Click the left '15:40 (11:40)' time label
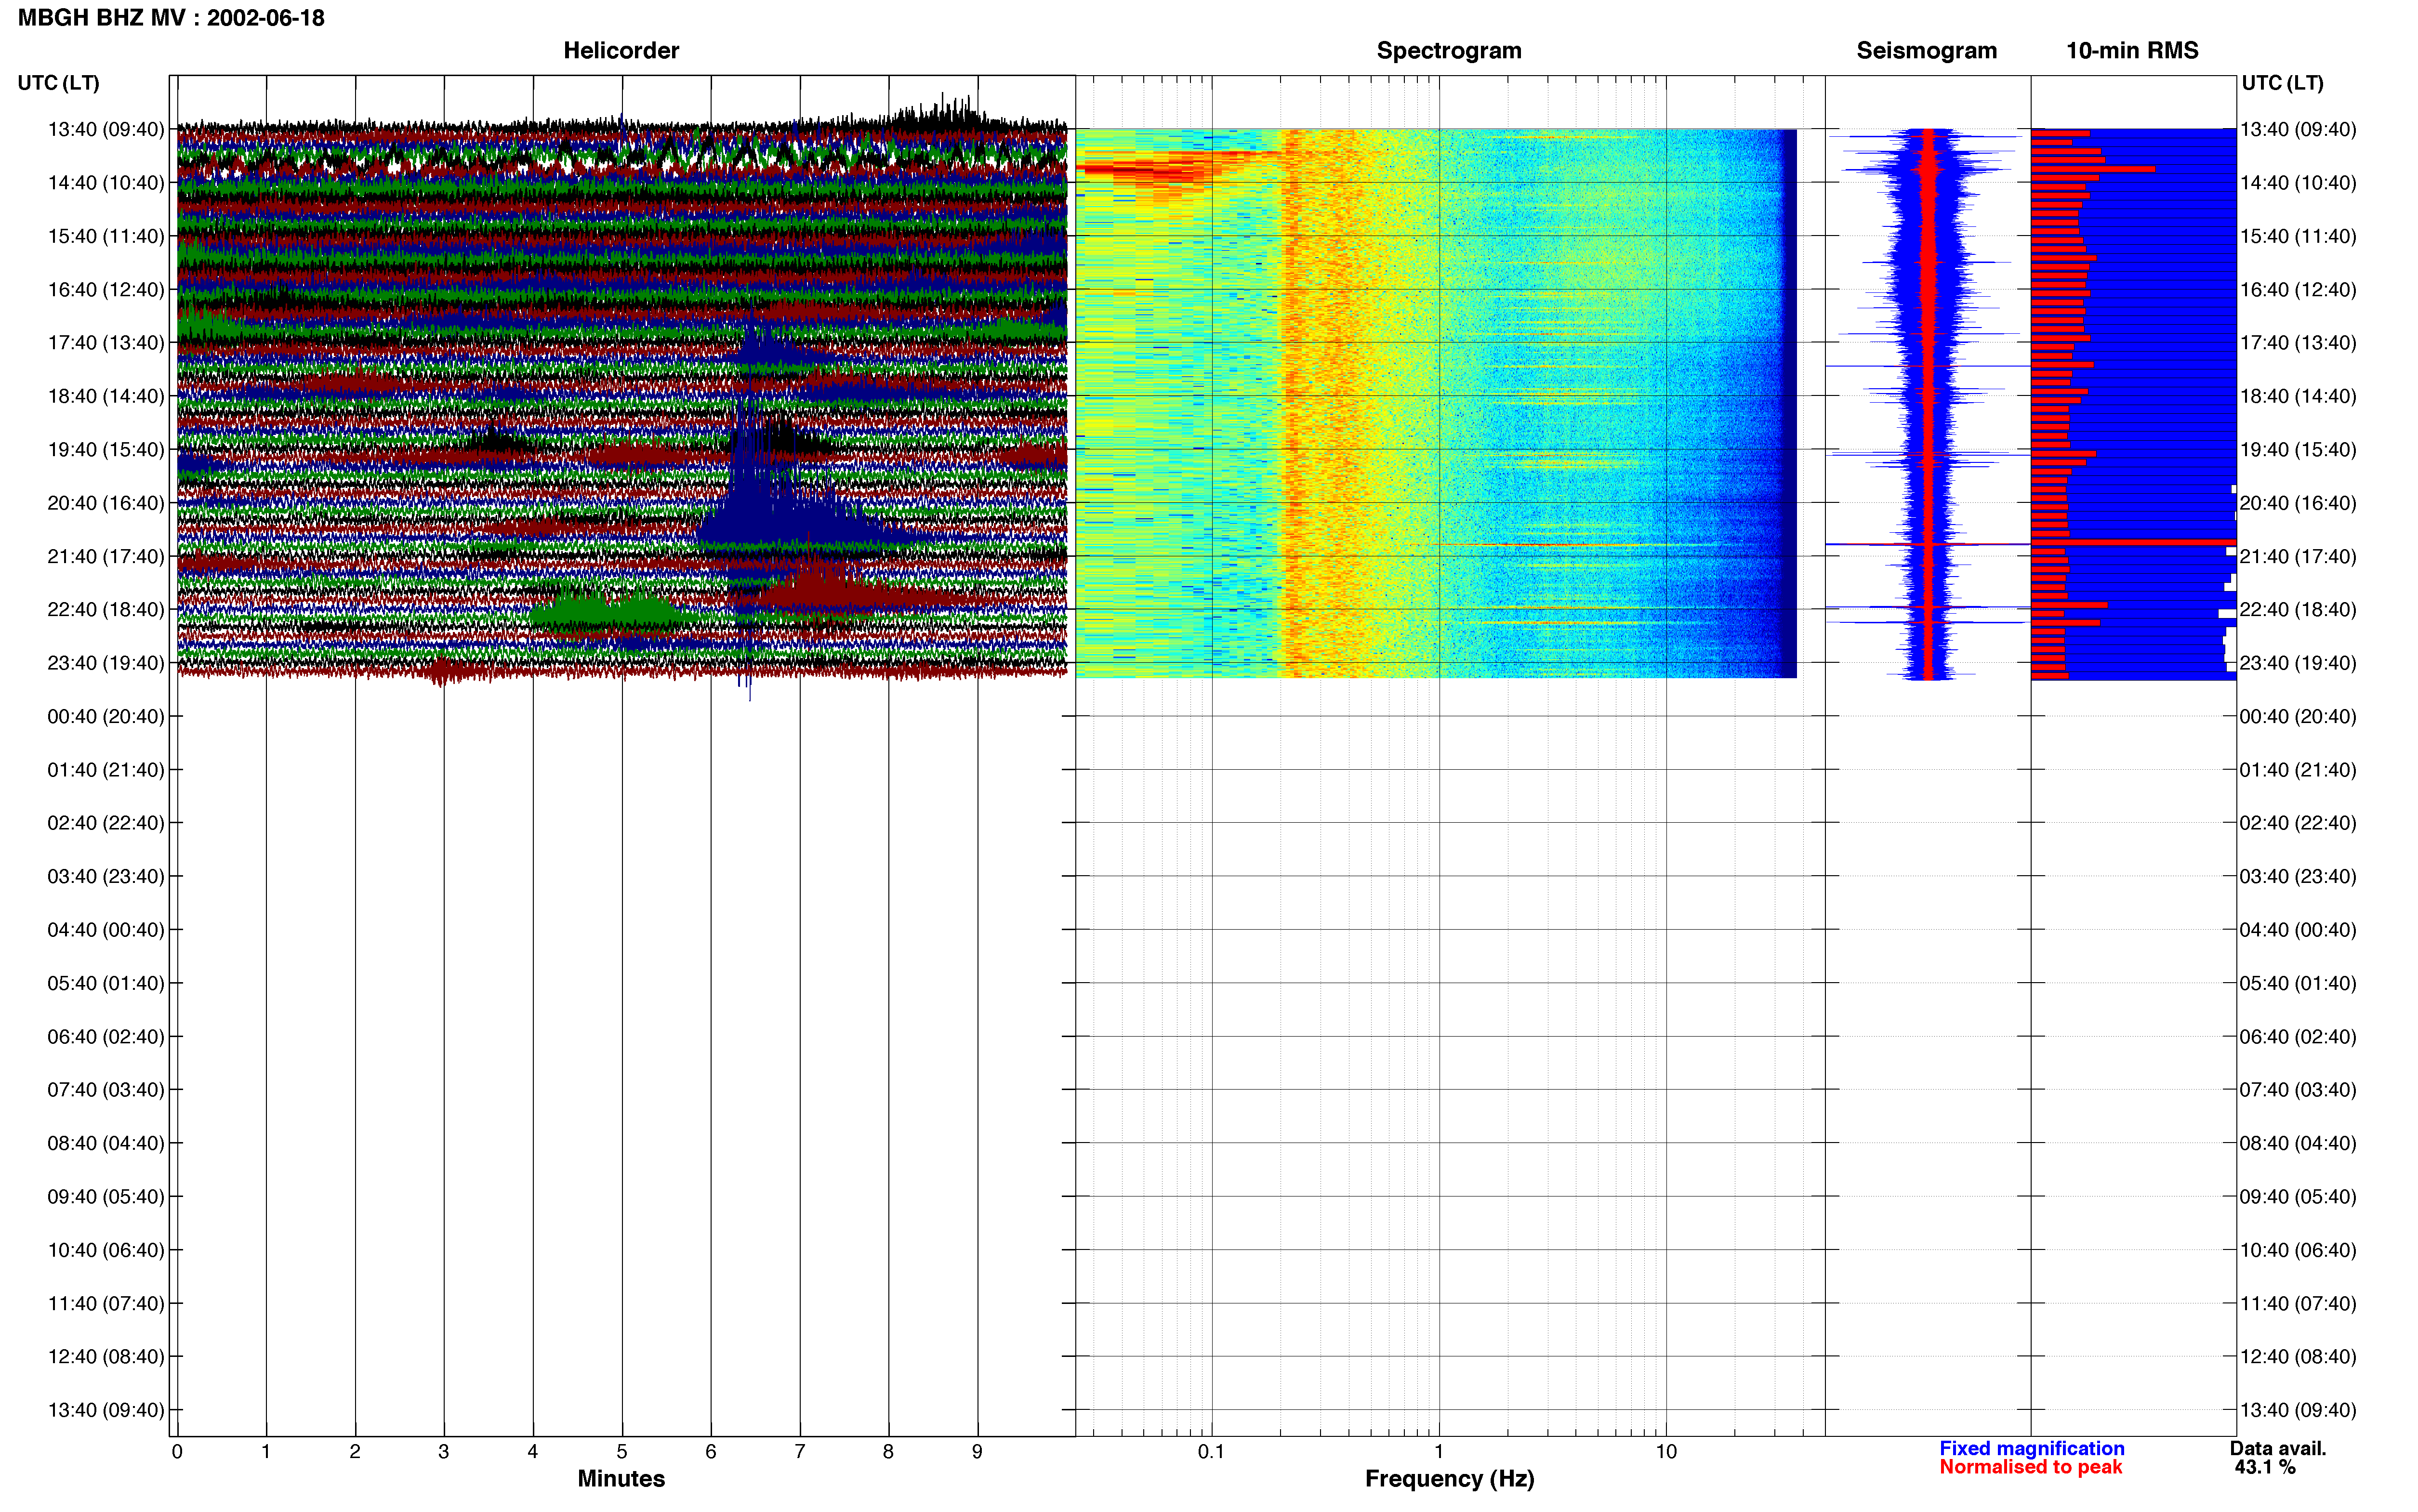Viewport: 2418px width, 1512px height. pyautogui.click(x=106, y=236)
